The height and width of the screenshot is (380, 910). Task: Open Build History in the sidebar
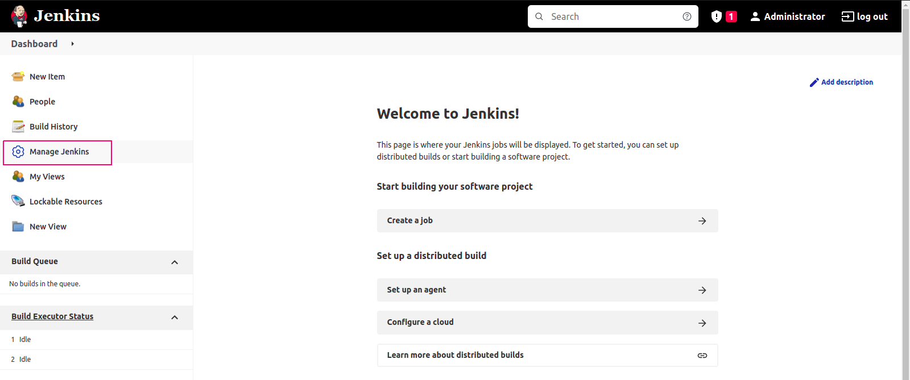[x=53, y=127]
